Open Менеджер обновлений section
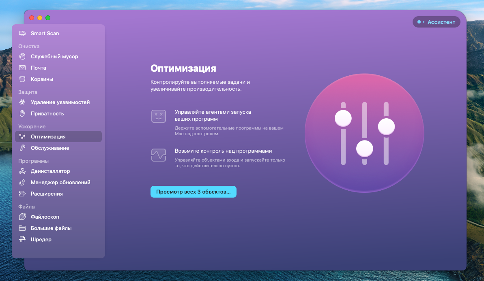 point(60,183)
